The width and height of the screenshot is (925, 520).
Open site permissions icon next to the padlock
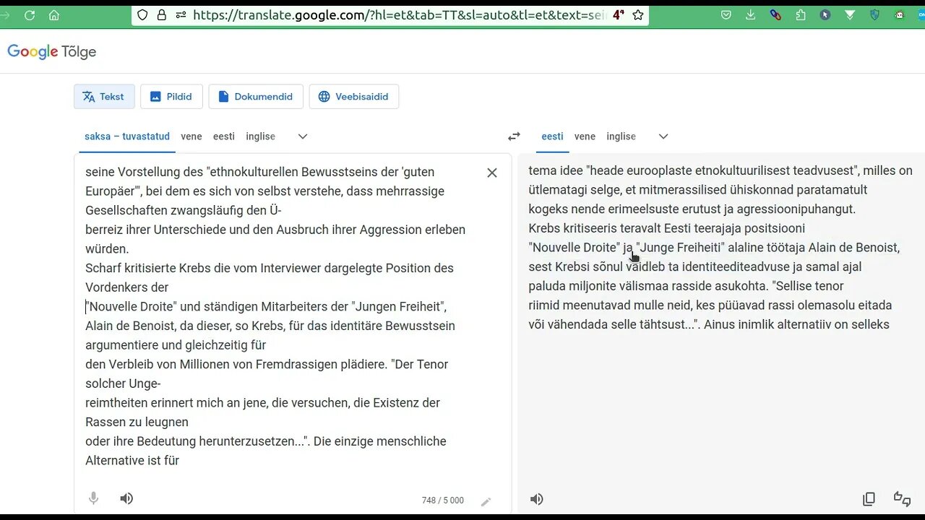181,14
